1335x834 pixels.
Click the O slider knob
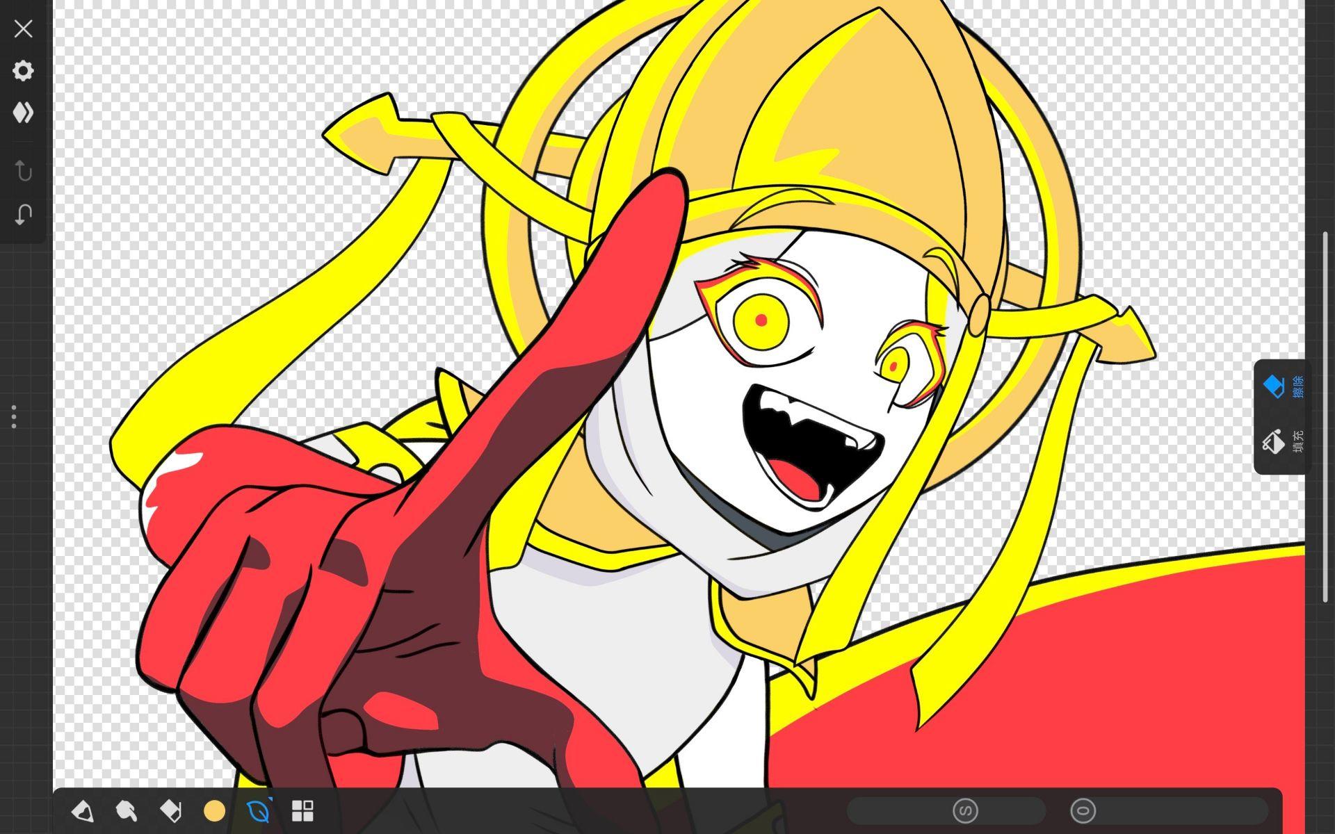pyautogui.click(x=1083, y=810)
